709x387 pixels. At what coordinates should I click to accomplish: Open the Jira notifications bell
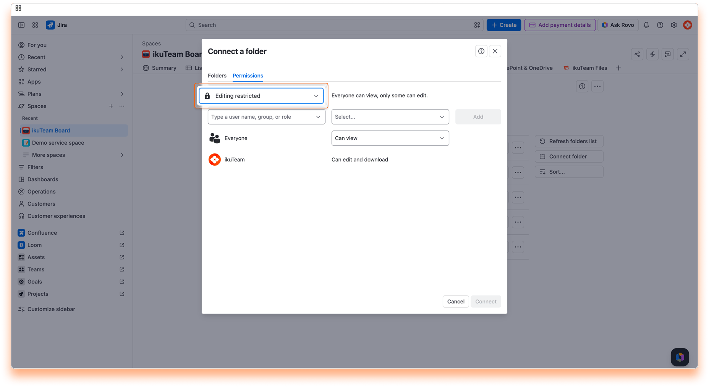point(646,25)
